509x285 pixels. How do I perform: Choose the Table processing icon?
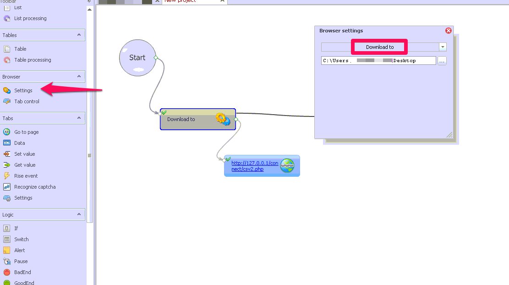click(7, 60)
